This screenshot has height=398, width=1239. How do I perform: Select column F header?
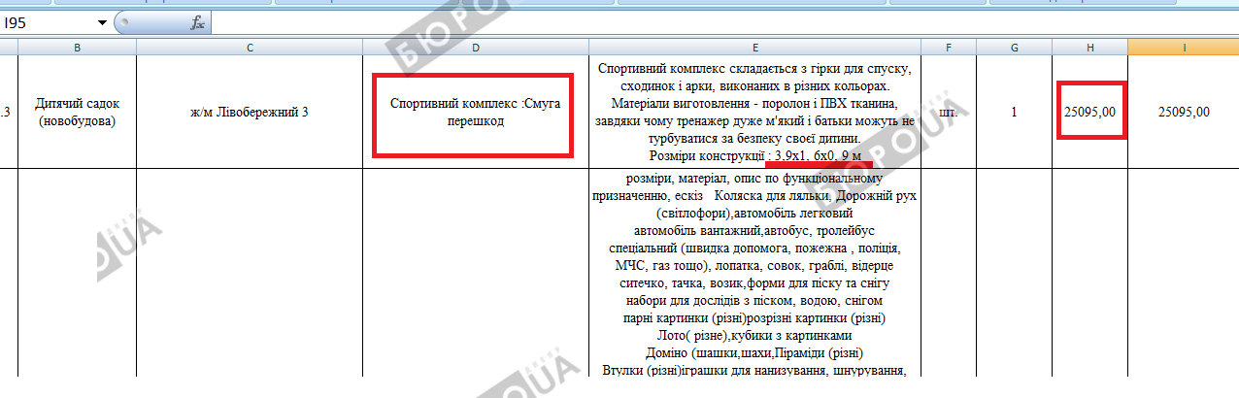tap(949, 47)
